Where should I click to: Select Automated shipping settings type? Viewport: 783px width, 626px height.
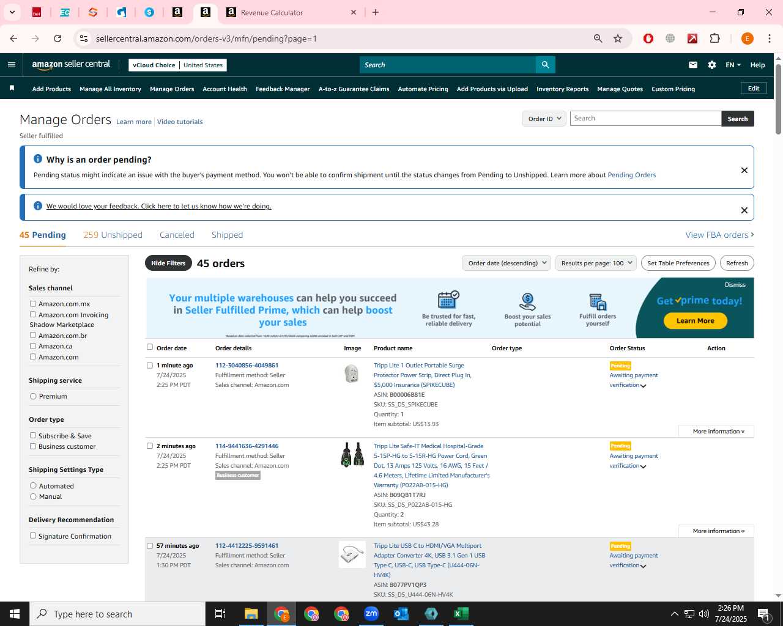[33, 485]
